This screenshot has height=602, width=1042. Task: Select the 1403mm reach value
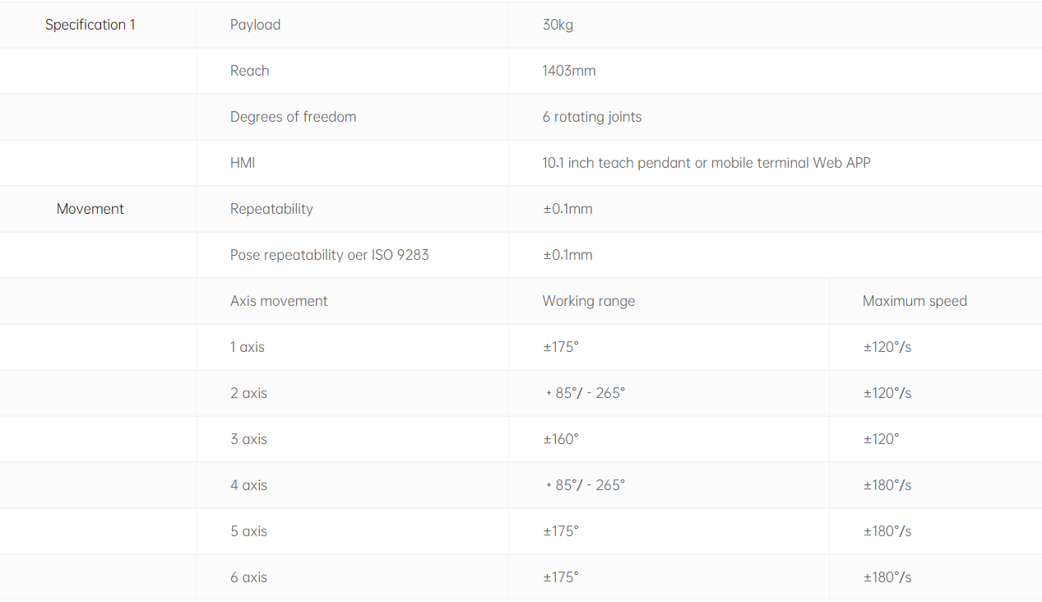pyautogui.click(x=569, y=71)
